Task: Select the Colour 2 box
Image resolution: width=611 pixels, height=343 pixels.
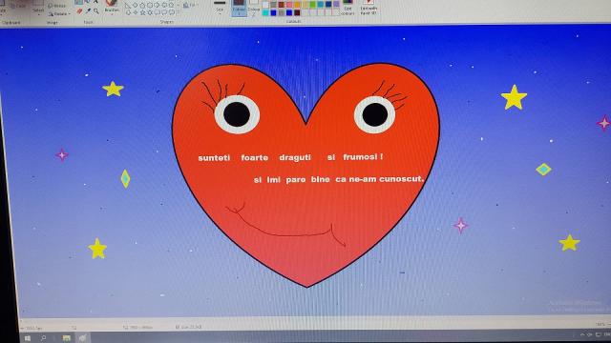Action: pos(254,8)
